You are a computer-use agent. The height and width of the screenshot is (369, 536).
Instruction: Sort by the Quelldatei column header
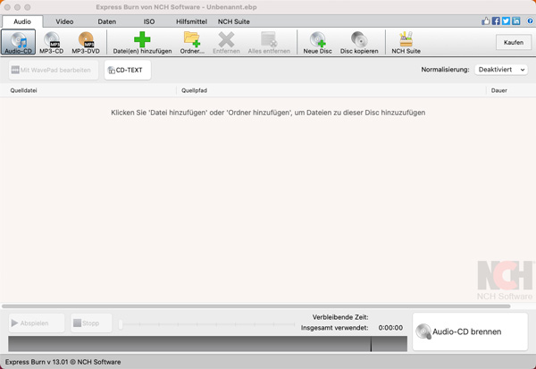[88, 90]
